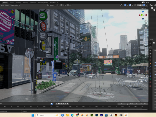Screen dimensions: 156x117
Task: Select wireframe viewport shading
Action: (x=138, y=5)
